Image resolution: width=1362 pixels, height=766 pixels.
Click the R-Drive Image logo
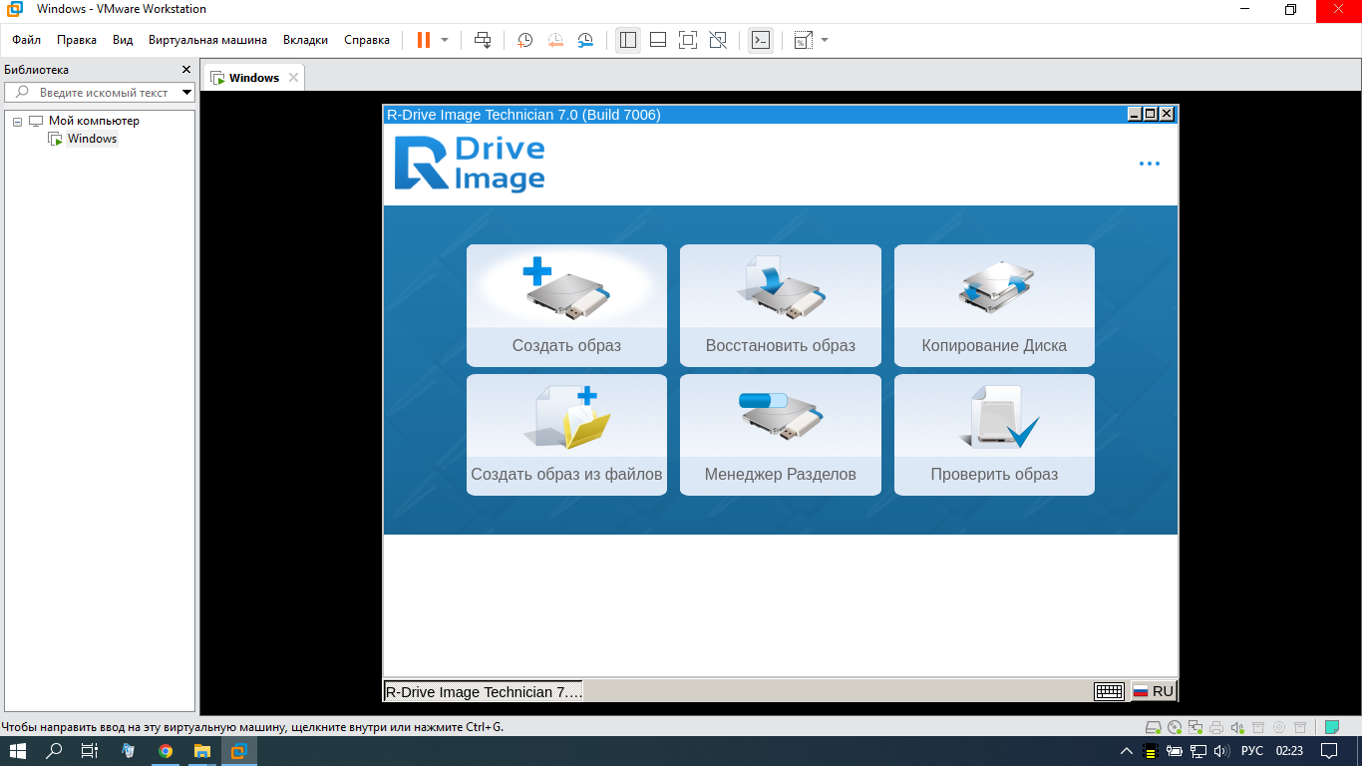tap(470, 164)
